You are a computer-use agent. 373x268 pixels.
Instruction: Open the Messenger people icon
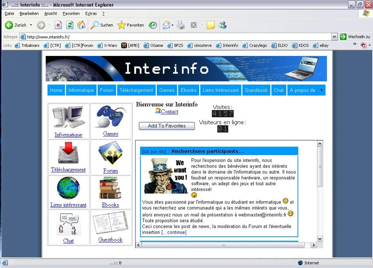(223, 25)
